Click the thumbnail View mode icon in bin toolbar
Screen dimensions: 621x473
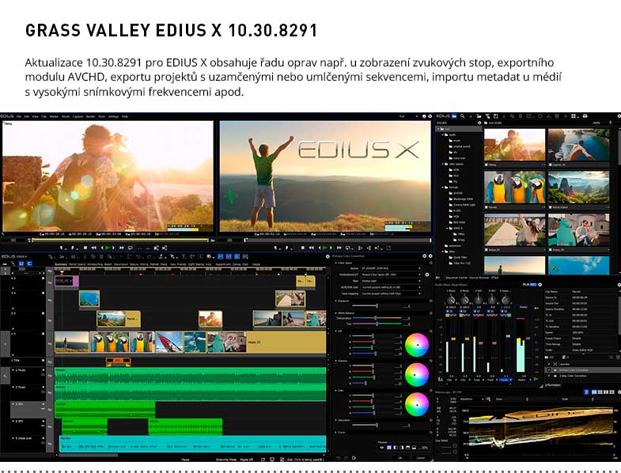[x=573, y=116]
